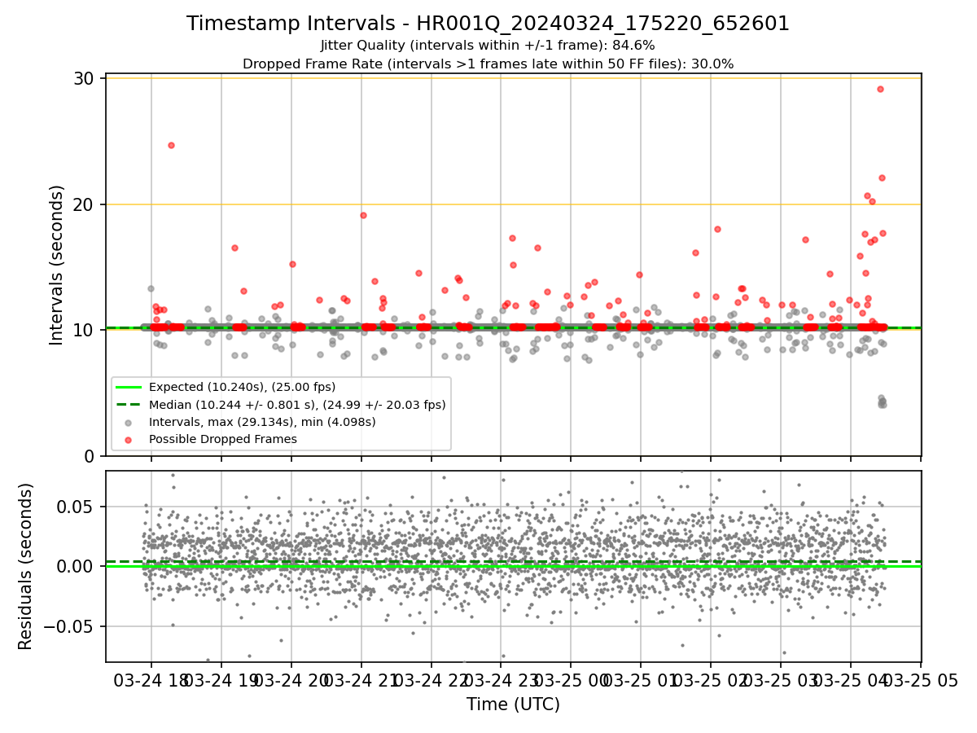Click the red legend marker for Possible Dropped Frames
The image size is (977, 733).
(129, 439)
